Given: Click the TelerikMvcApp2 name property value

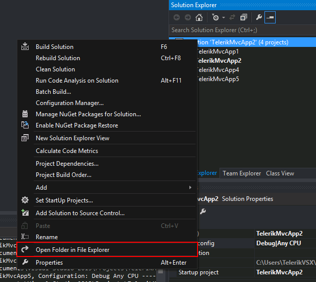Looking at the screenshot, I should click(x=279, y=234).
